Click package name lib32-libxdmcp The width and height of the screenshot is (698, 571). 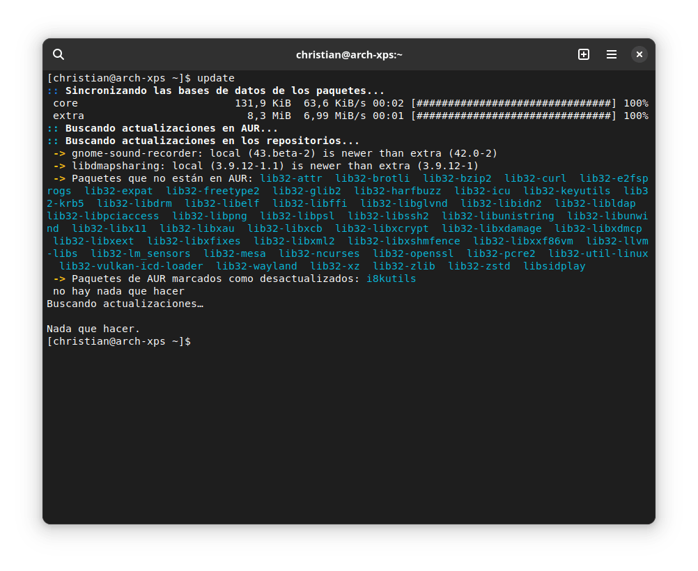(x=598, y=229)
